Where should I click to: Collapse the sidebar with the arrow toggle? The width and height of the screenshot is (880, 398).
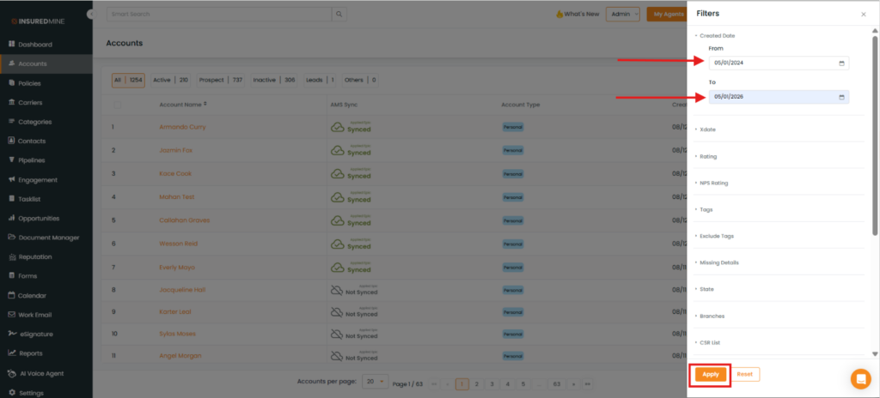[x=90, y=15]
